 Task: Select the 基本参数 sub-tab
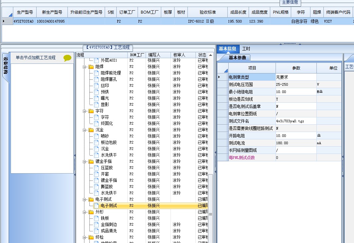(x=237, y=58)
